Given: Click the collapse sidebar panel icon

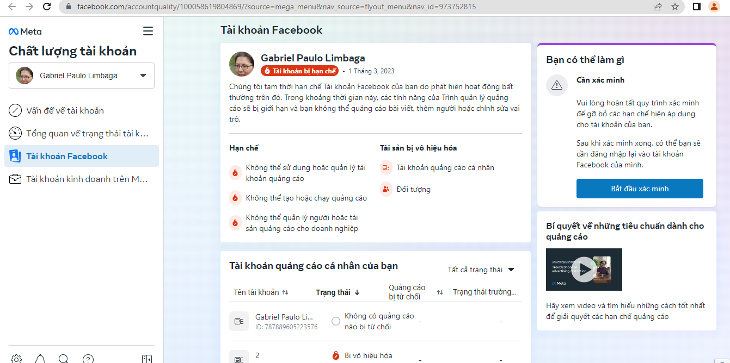Looking at the screenshot, I should coord(146,359).
